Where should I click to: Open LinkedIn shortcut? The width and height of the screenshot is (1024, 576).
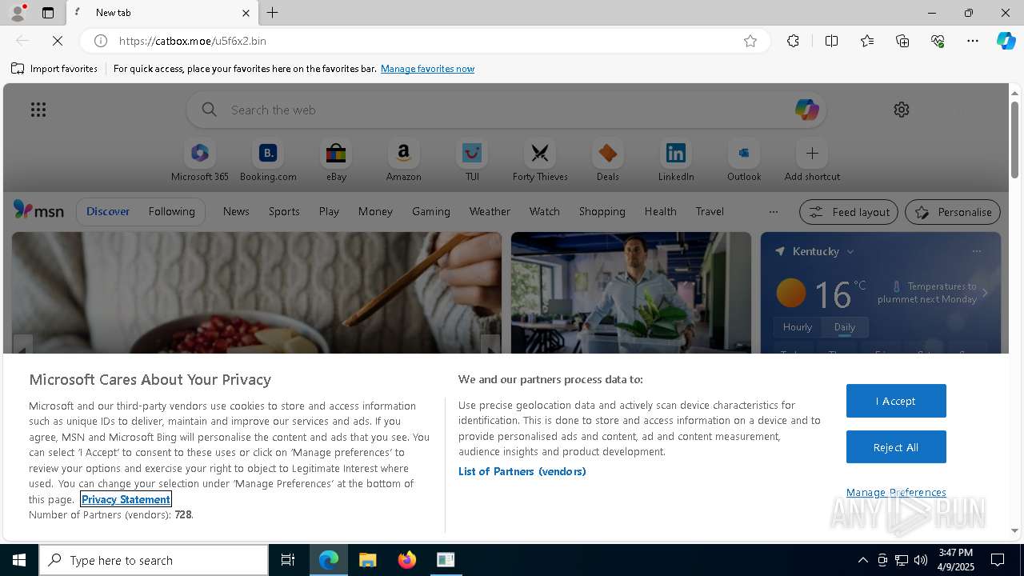pos(676,161)
